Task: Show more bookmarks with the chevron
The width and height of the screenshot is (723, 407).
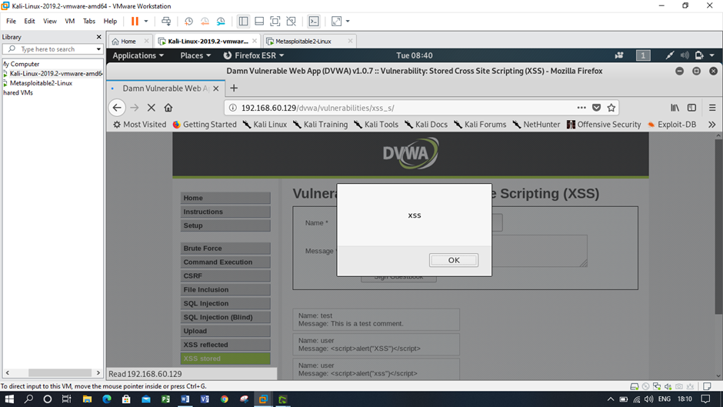Action: coord(712,125)
